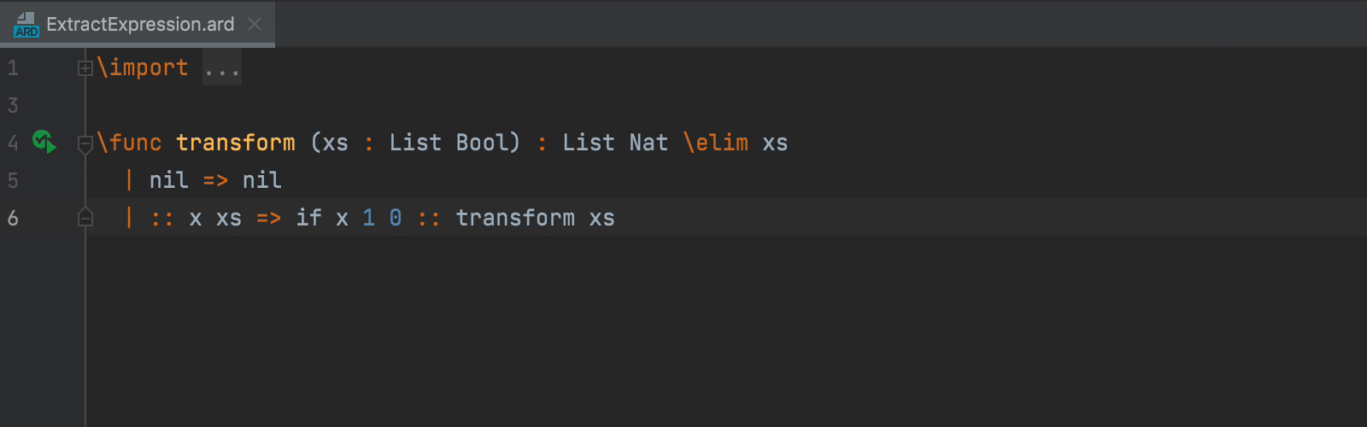This screenshot has width=1367, height=427.
Task: Click the ARD file icon in the tab
Action: point(26,25)
